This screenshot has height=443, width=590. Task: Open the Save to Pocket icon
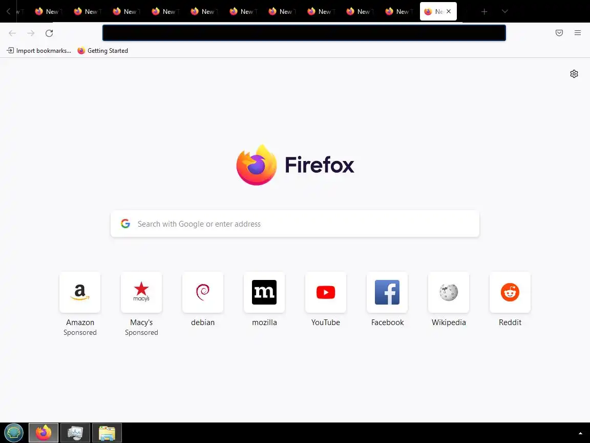559,33
